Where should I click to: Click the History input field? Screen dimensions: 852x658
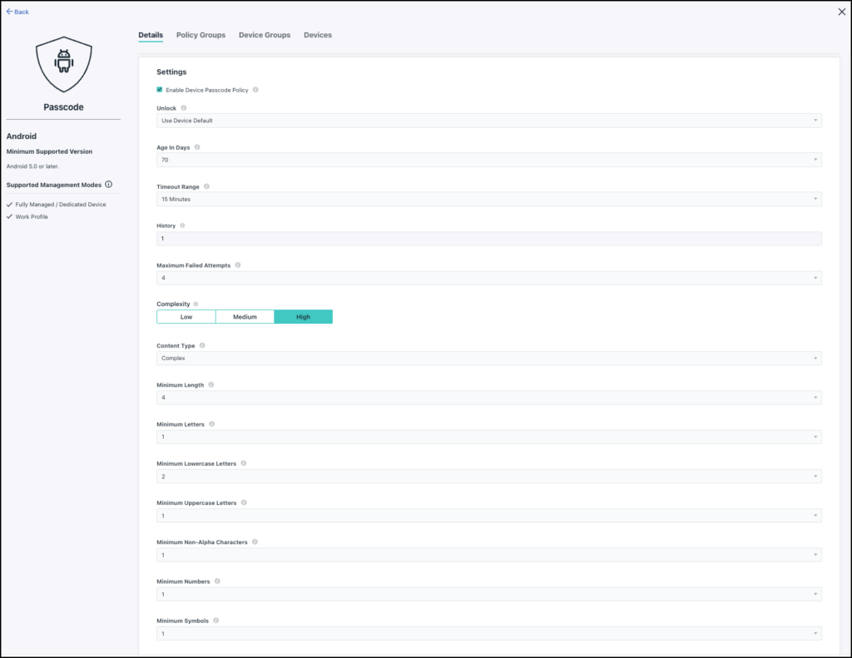coord(488,239)
